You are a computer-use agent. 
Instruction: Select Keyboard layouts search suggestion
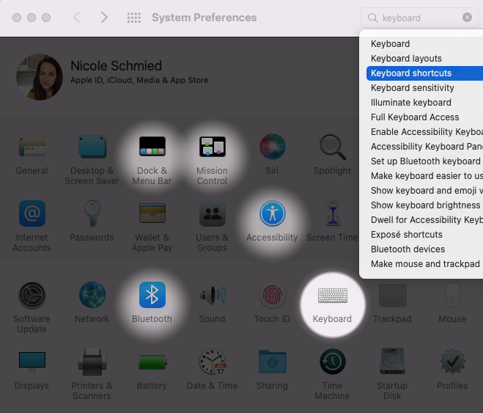pos(425,59)
